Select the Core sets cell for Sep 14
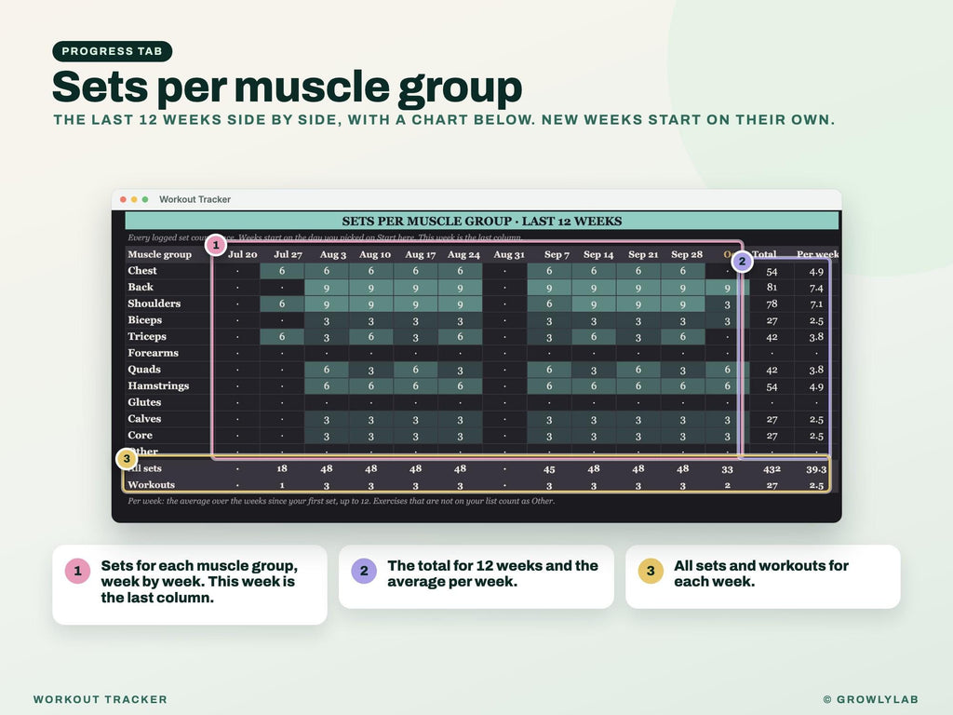The image size is (953, 715). 594,436
